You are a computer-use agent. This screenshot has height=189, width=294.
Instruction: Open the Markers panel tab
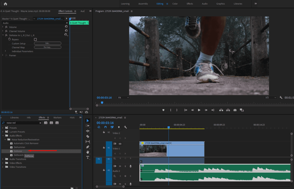coord(57,118)
